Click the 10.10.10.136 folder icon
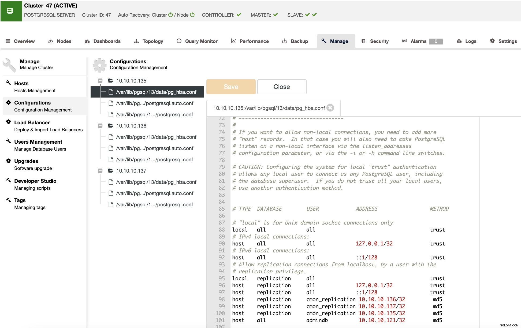 tap(111, 125)
